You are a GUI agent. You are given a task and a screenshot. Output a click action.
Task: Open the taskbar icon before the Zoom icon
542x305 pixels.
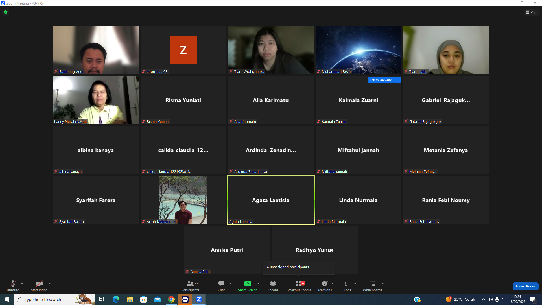(185, 299)
